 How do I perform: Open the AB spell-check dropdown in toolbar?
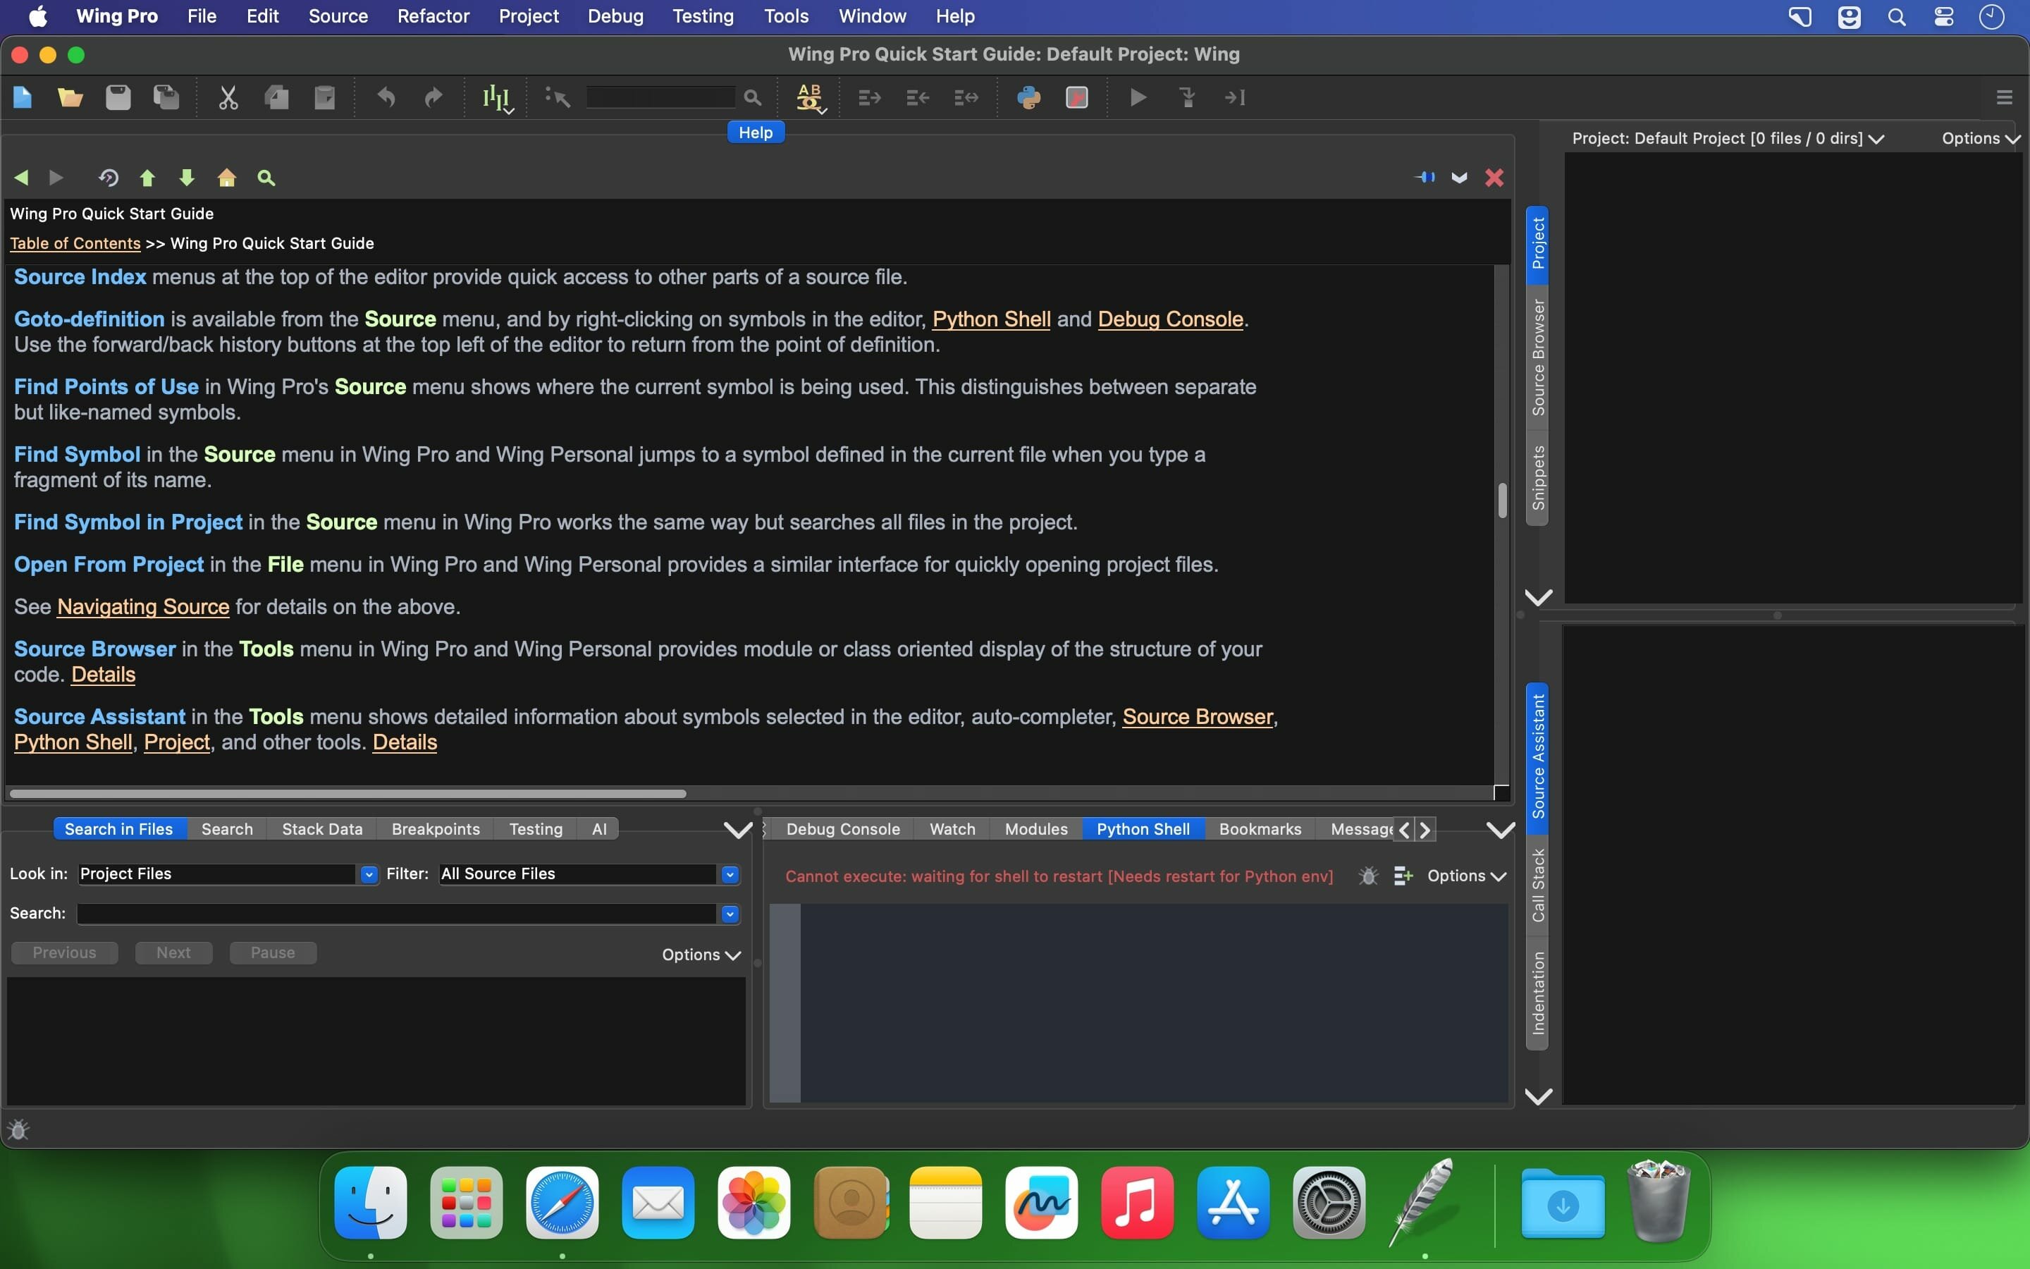click(811, 98)
